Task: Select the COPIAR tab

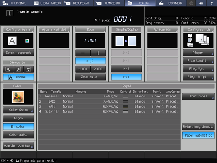Action: click(x=140, y=3)
